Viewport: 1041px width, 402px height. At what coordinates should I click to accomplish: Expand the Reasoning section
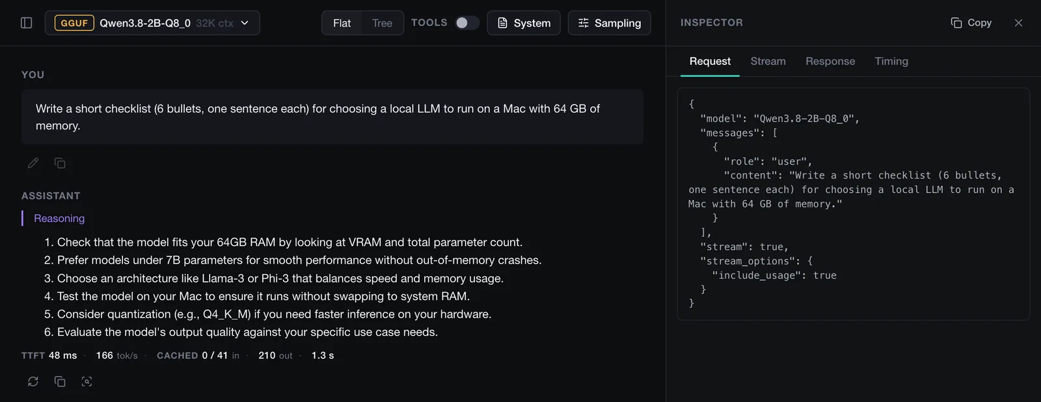pyautogui.click(x=59, y=218)
